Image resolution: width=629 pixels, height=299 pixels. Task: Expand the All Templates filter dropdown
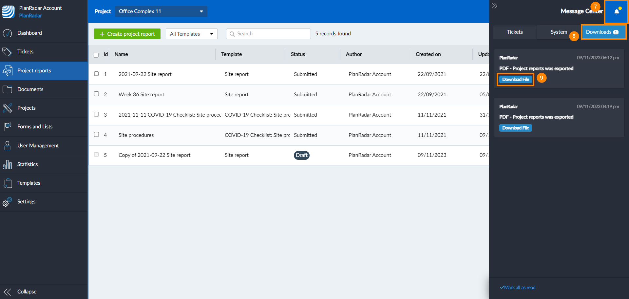pyautogui.click(x=191, y=34)
